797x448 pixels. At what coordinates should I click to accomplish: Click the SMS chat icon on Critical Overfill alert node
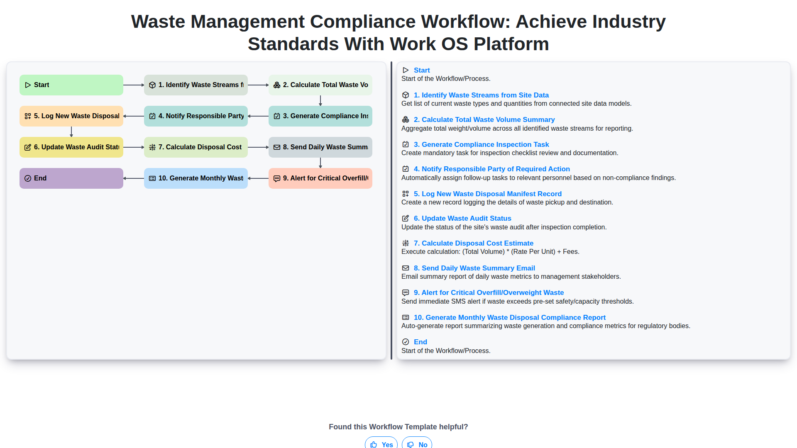(x=277, y=178)
